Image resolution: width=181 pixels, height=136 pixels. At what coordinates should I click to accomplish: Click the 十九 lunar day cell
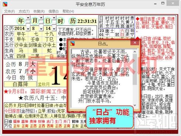pos(49,34)
